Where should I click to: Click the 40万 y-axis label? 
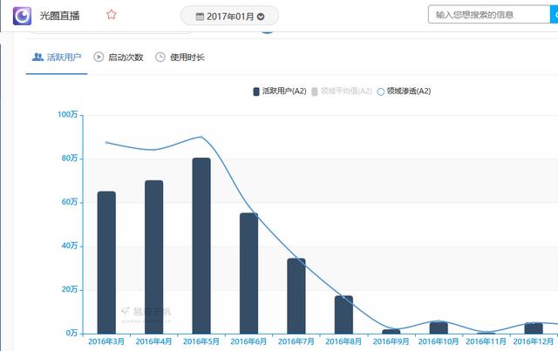[x=70, y=246]
